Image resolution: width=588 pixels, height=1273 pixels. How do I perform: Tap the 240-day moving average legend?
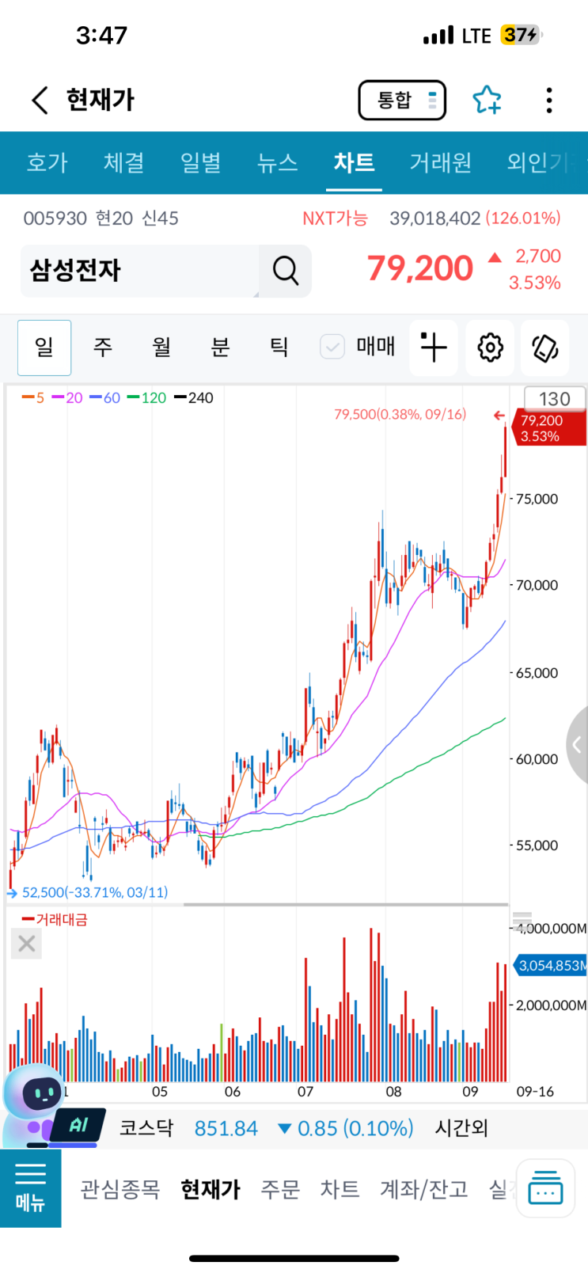tap(194, 397)
